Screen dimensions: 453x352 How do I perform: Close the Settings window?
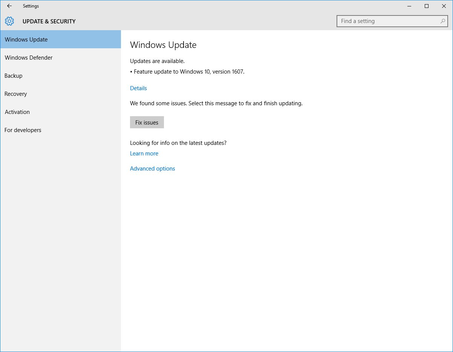point(444,6)
